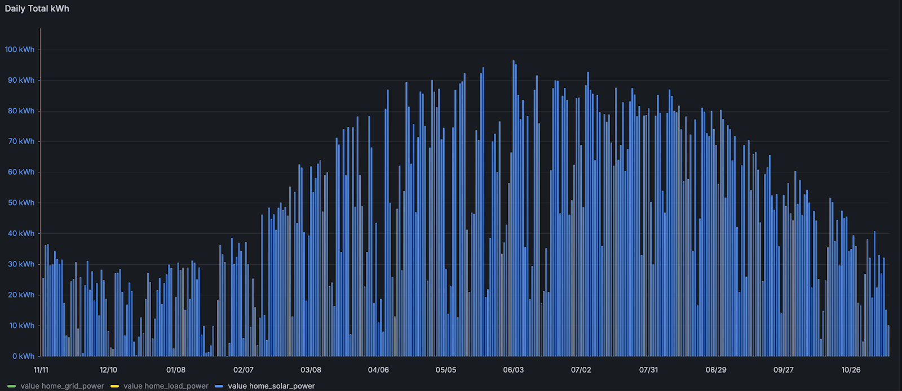Click the 40 kWh y-axis label
Screen dimensions: 902x391
click(x=21, y=233)
